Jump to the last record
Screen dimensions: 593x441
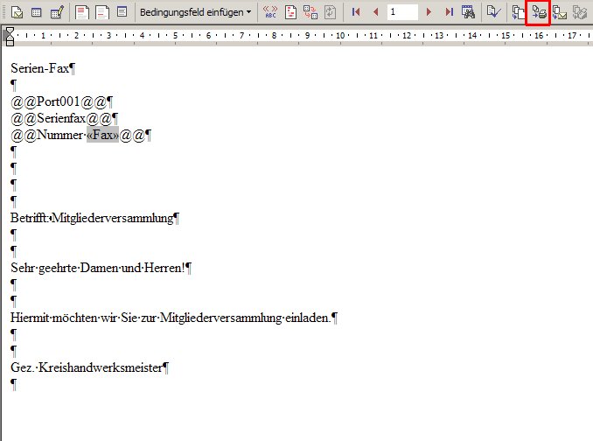pyautogui.click(x=449, y=12)
